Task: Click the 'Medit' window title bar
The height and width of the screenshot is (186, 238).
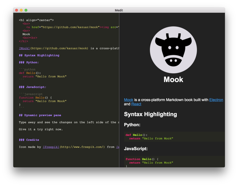Action: [x=119, y=10]
